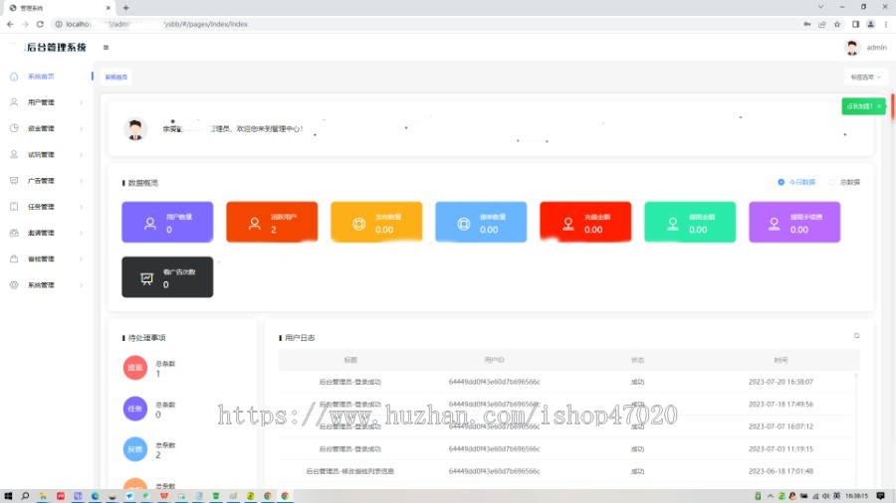Open the Windows notification center icon
Screen dimensions: 896x503
881,496
